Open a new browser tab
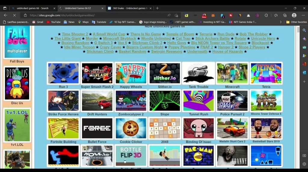This screenshot has width=308, height=172. point(157,8)
